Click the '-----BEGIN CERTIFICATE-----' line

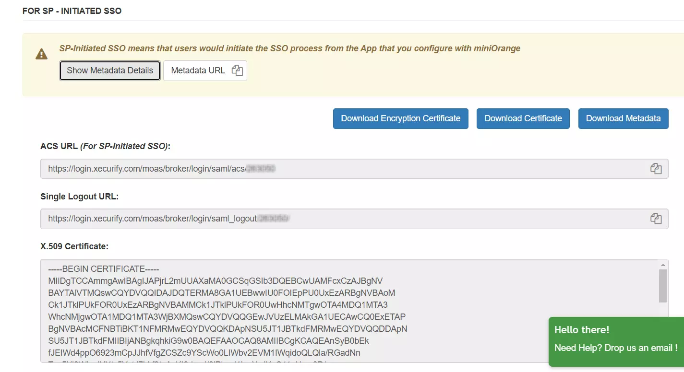[x=103, y=269]
